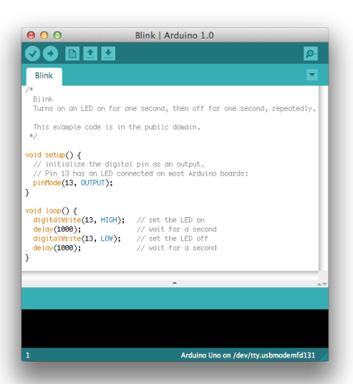This screenshot has width=353, height=384.
Task: Click the 'pinMode(13, OUTPUT);' line
Action: (x=73, y=183)
